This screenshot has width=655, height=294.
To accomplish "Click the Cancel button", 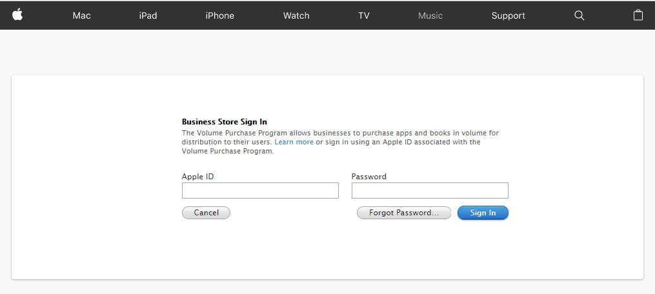I will point(206,213).
